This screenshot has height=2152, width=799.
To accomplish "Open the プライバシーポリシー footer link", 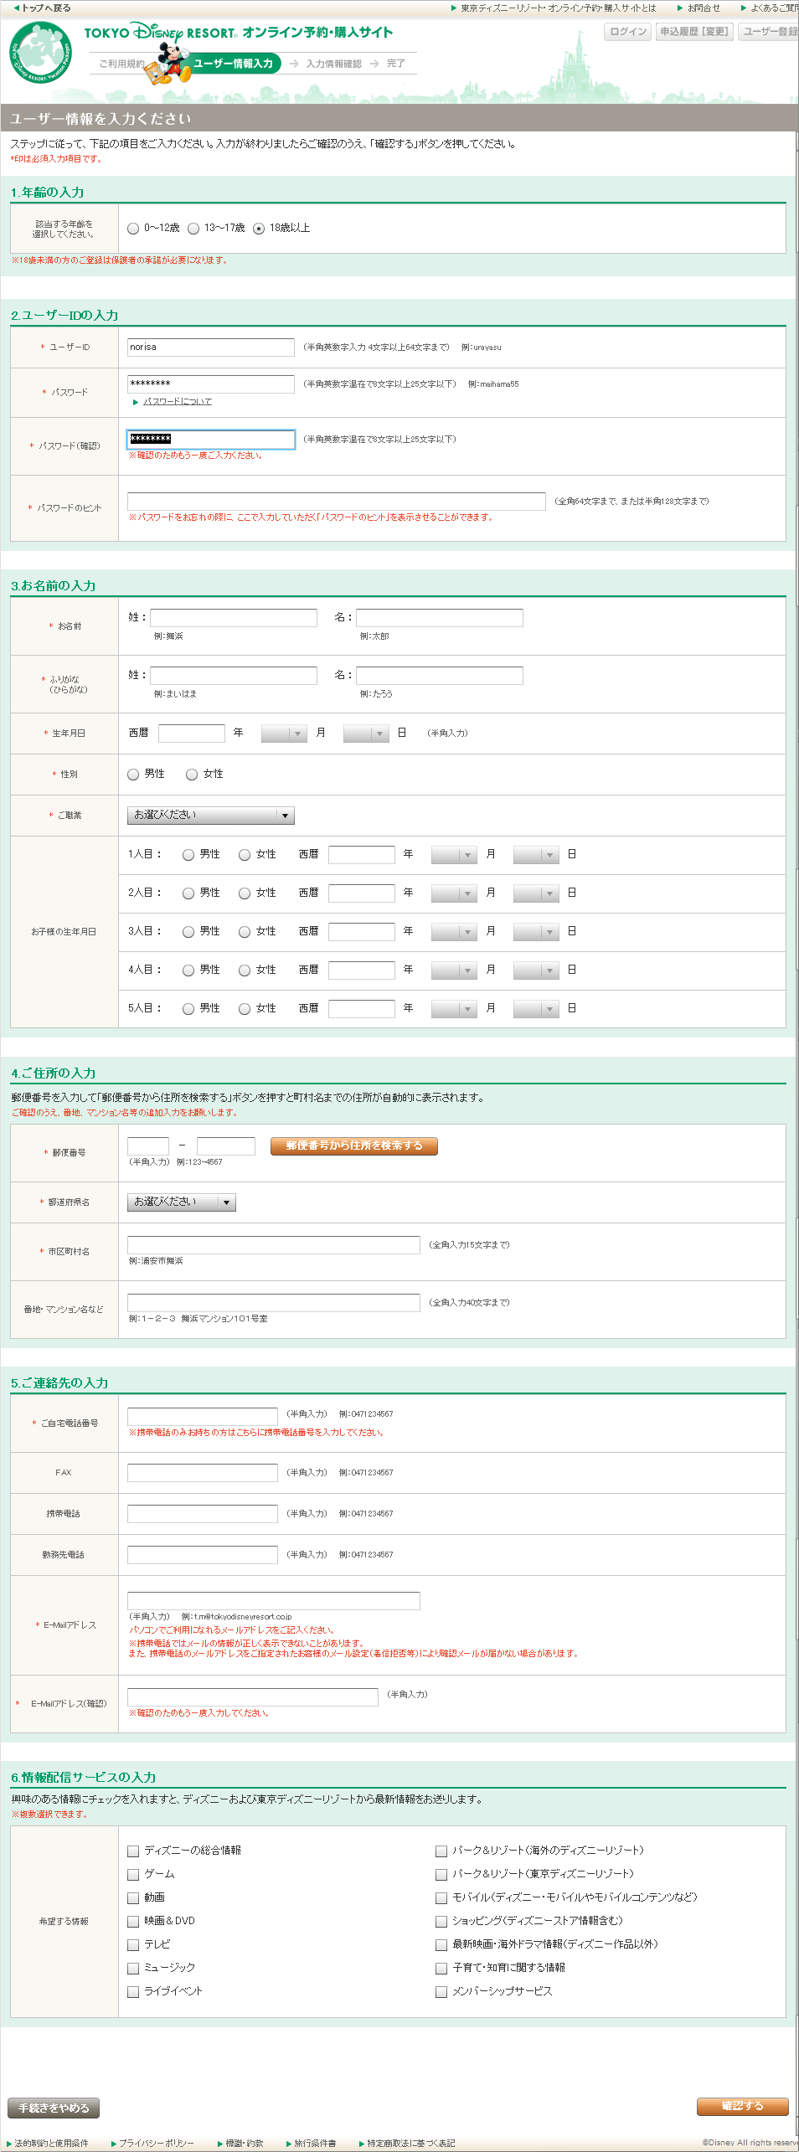I will click(152, 2143).
